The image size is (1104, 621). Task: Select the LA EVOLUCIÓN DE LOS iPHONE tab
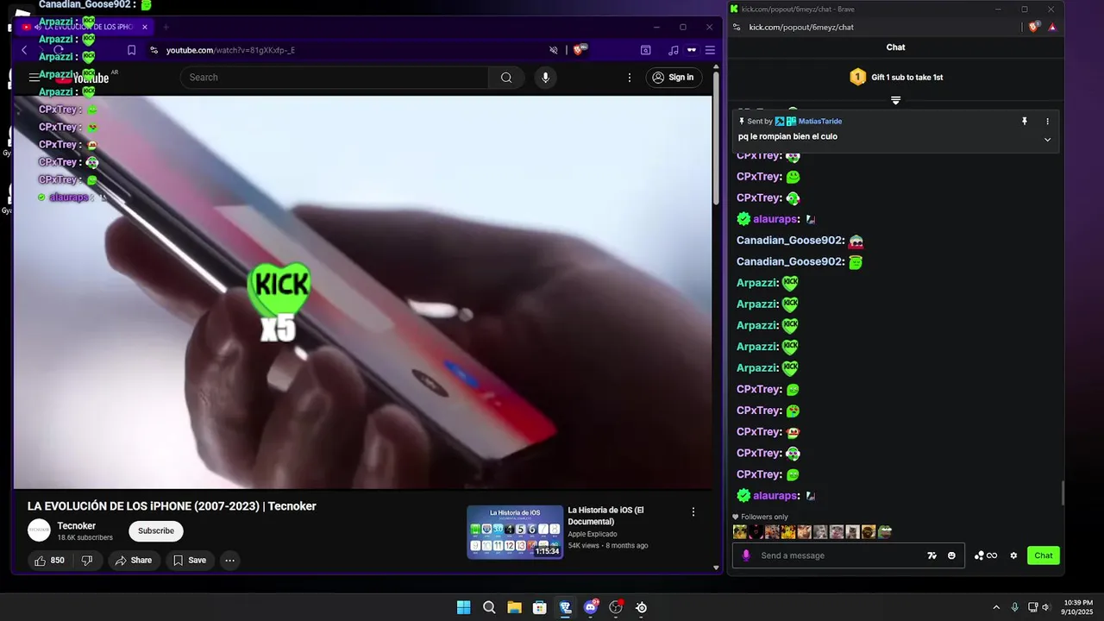pyautogui.click(x=86, y=27)
